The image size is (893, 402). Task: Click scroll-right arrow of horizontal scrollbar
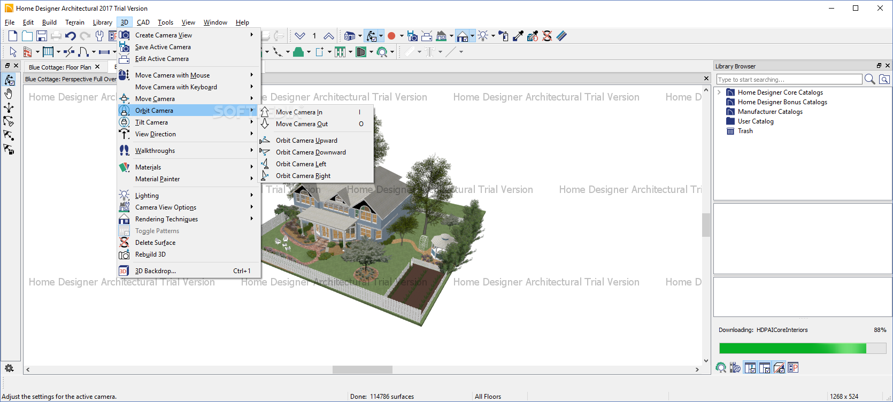click(x=697, y=369)
